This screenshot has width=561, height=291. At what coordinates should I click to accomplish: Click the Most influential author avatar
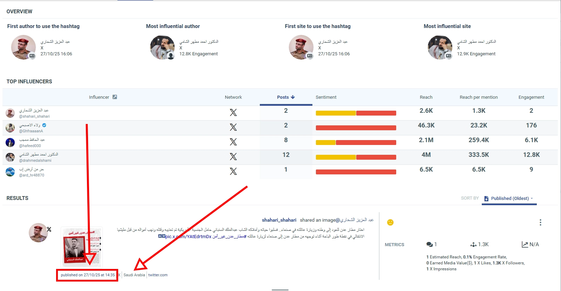[162, 47]
